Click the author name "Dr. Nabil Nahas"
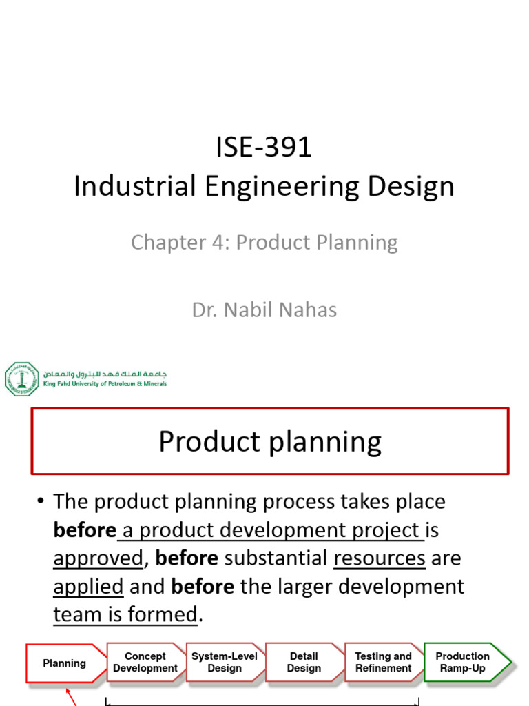Image resolution: width=529 pixels, height=706 pixels. pyautogui.click(x=264, y=310)
